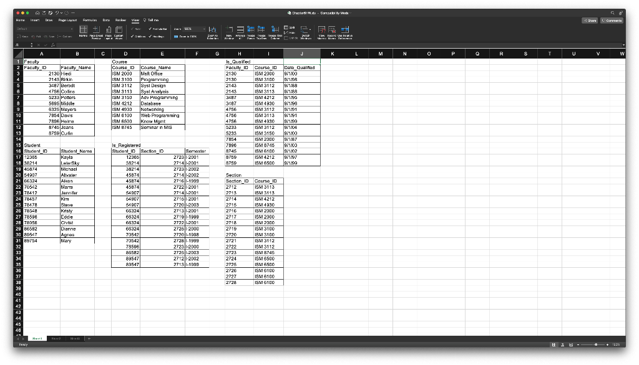This screenshot has height=365, width=639.
Task: Open the Comments panel
Action: pos(612,20)
